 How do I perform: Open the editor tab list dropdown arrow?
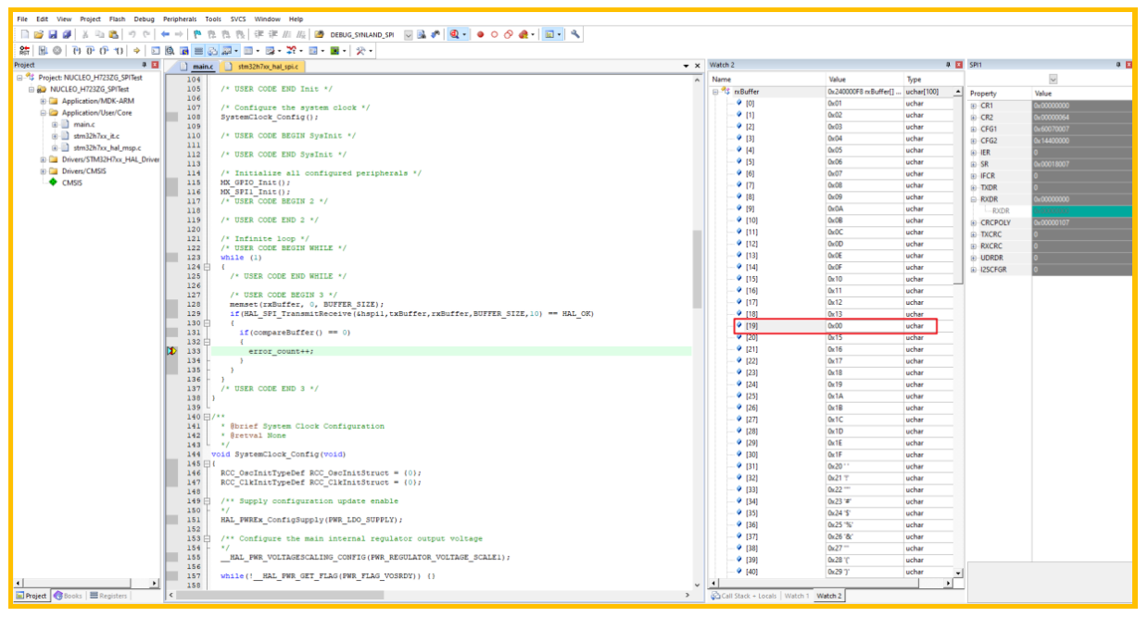687,66
